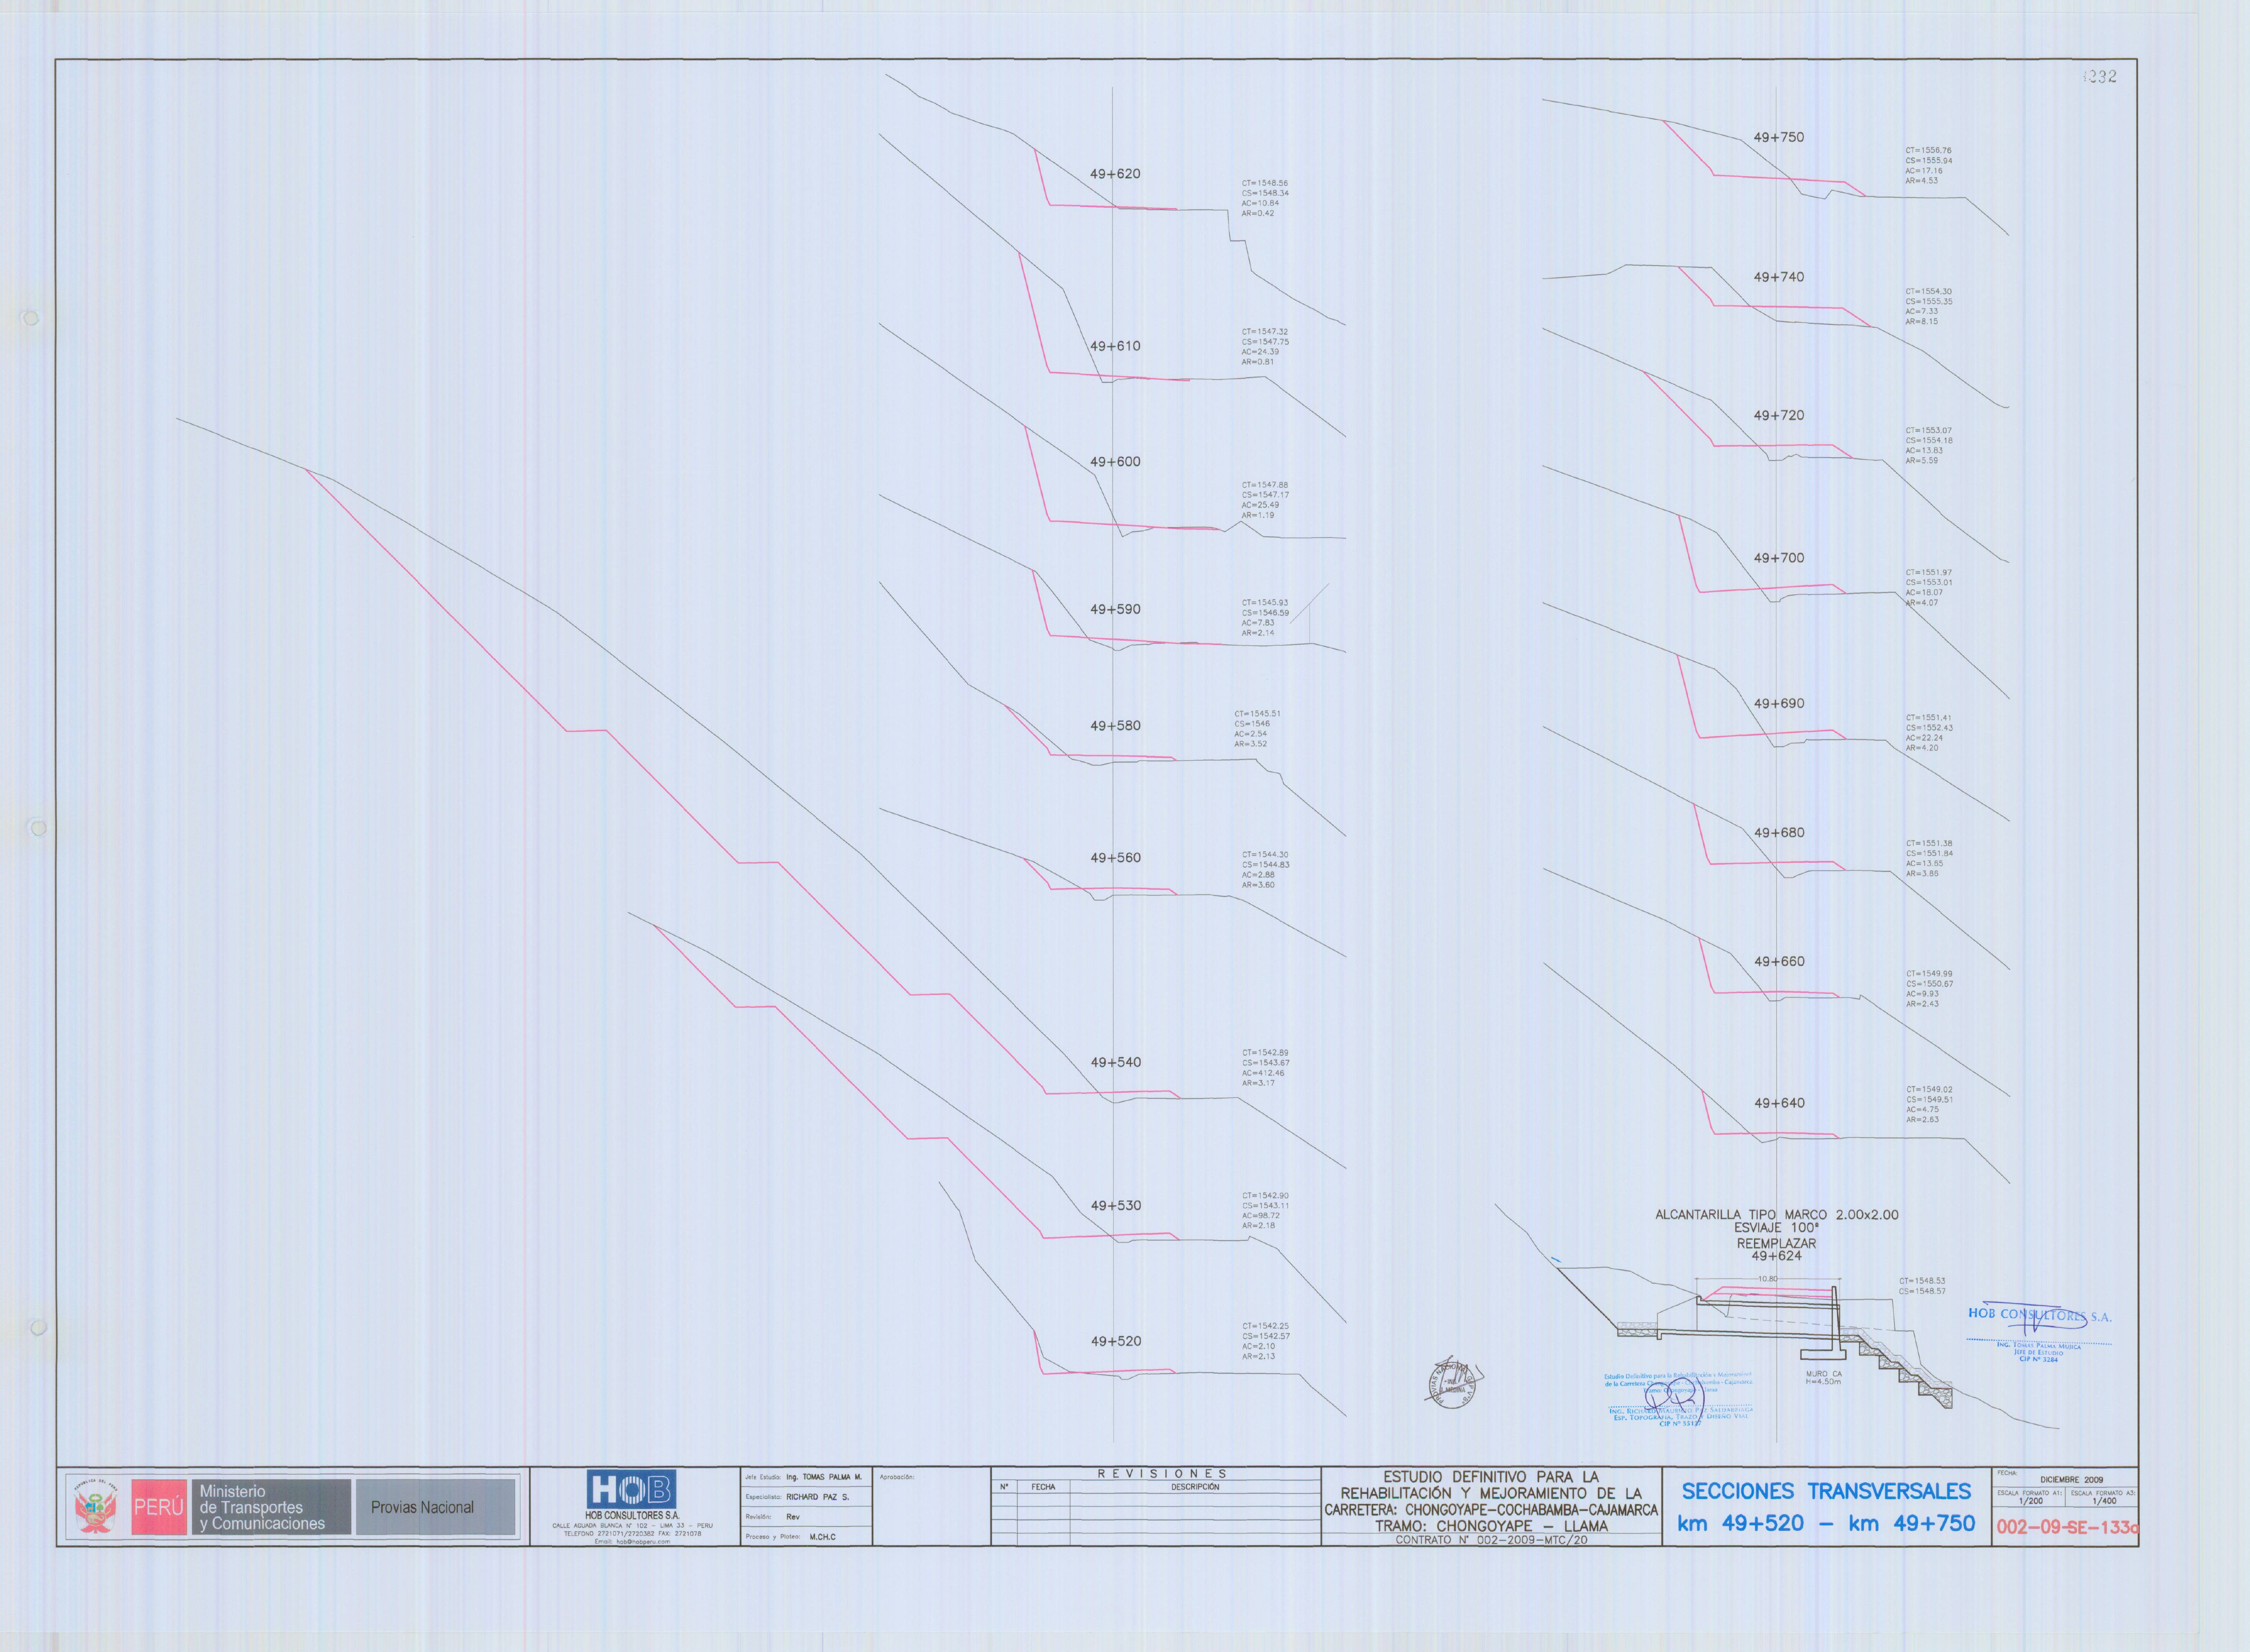Click the FECHA column header in revisions
2250x1652 pixels.
1044,1487
